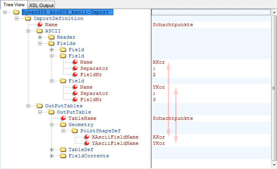This screenshot has width=277, height=169.
Task: Expand the Header node
Action: coord(40,37)
